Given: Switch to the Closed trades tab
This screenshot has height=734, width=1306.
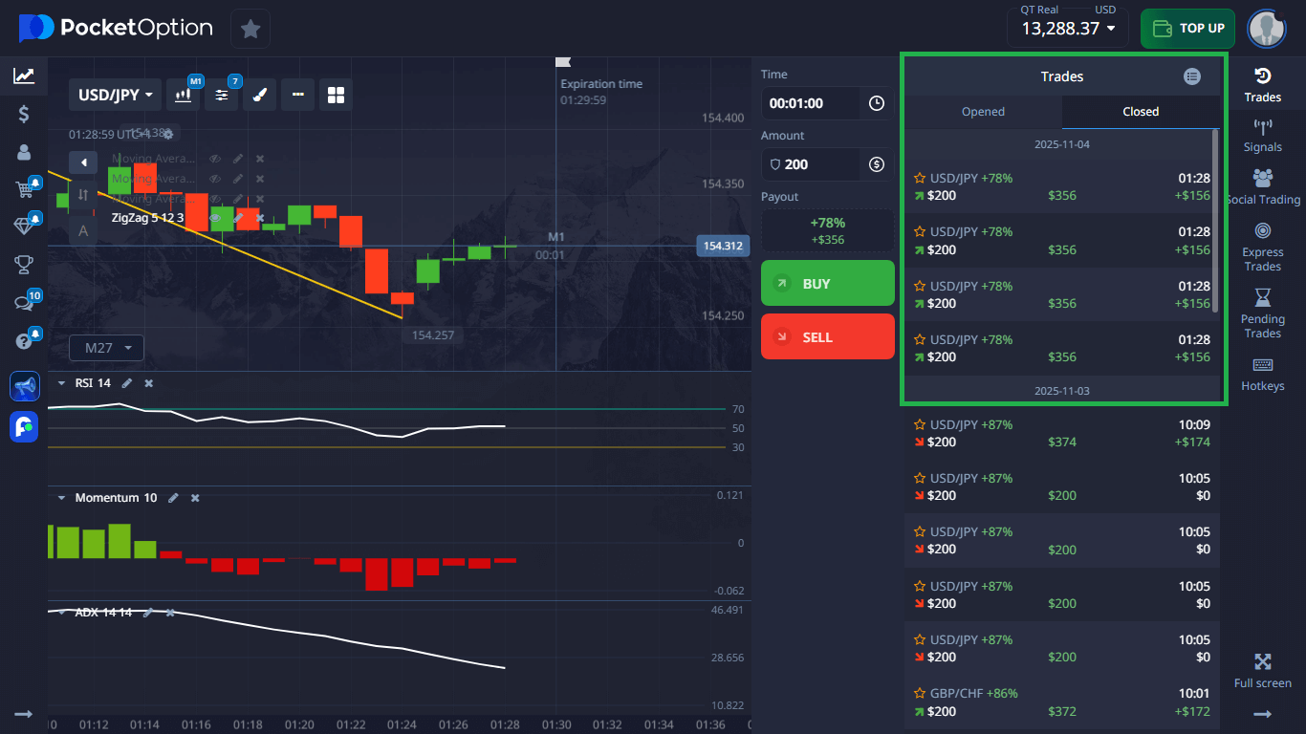Looking at the screenshot, I should [1141, 112].
